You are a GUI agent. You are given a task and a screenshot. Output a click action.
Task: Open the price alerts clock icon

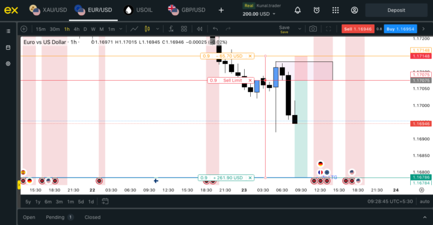(x=316, y=10)
